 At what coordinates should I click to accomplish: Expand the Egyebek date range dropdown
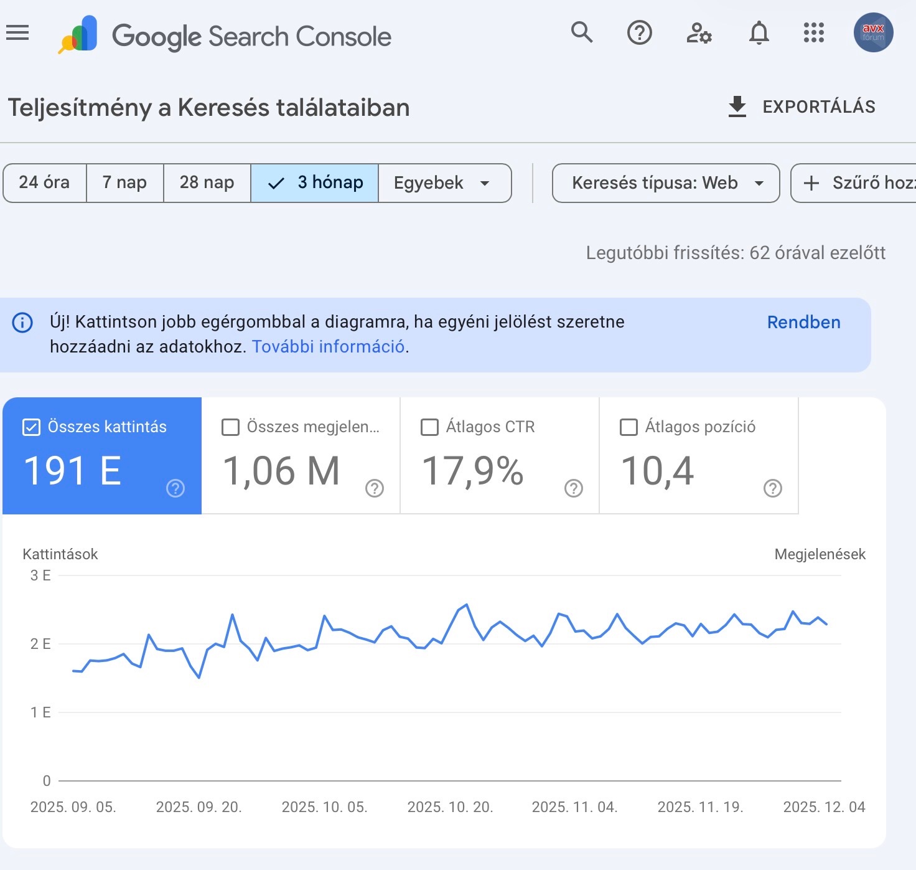(444, 183)
